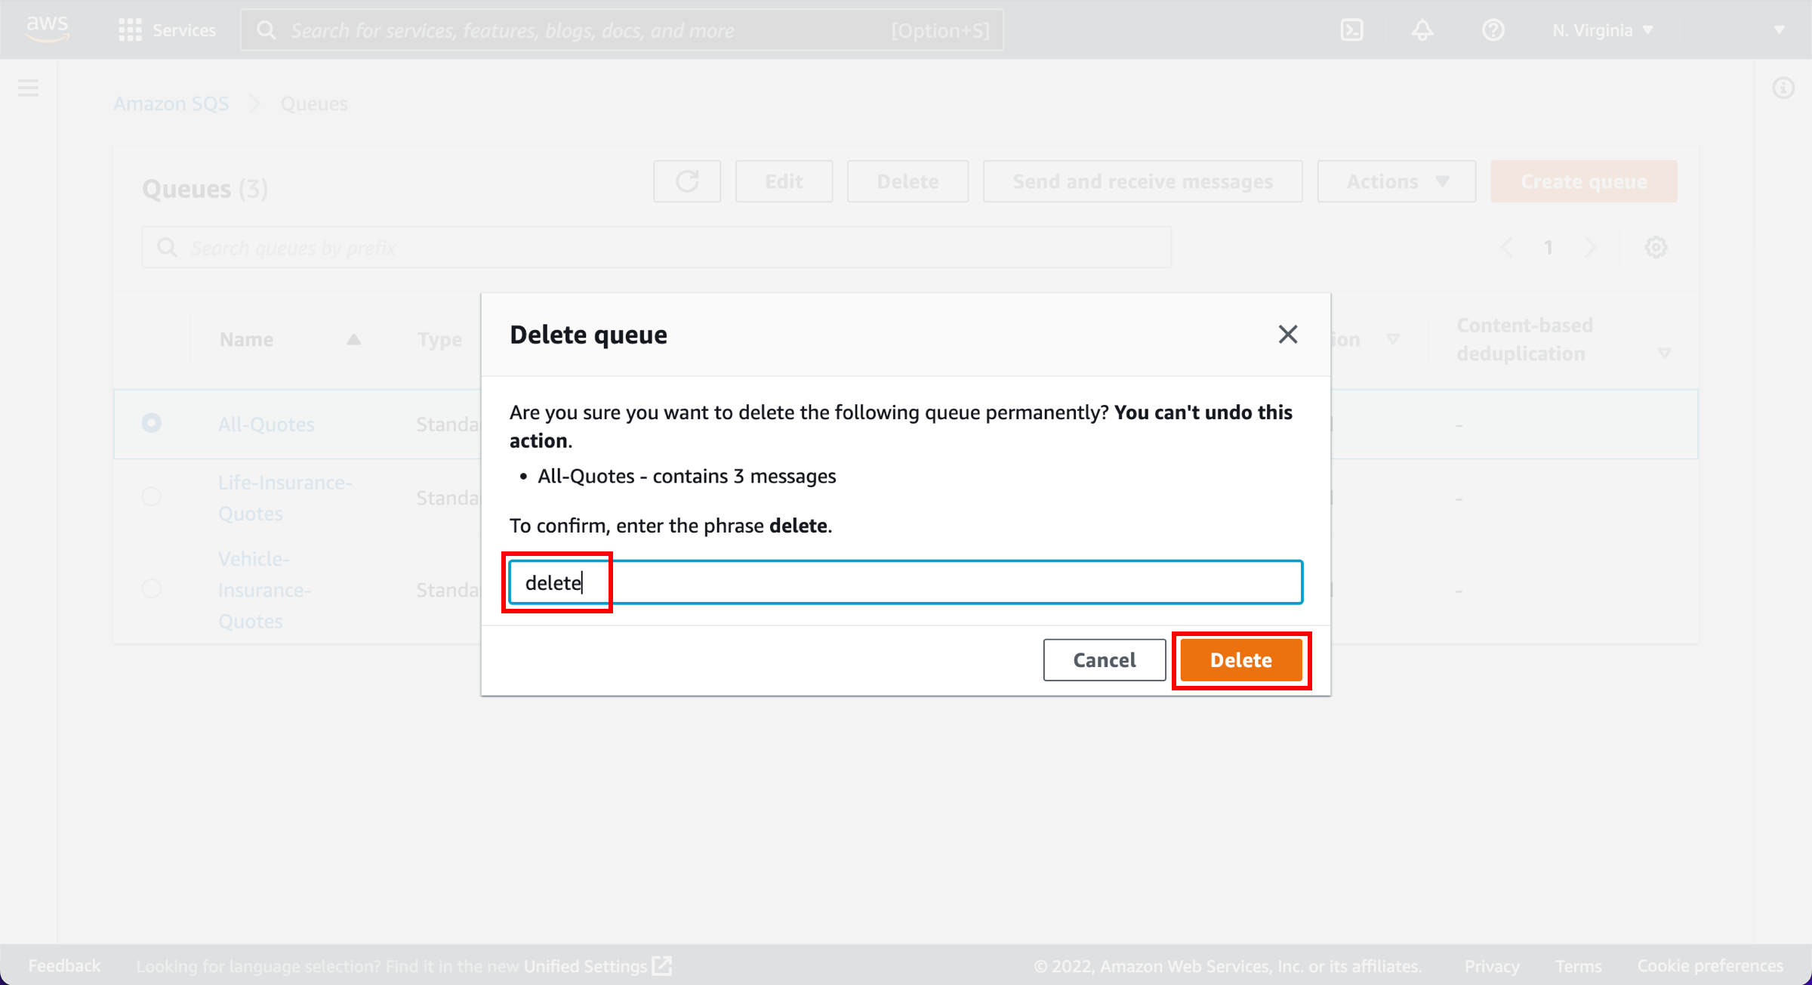Image resolution: width=1812 pixels, height=985 pixels.
Task: Go to next page of queues
Action: (x=1590, y=247)
